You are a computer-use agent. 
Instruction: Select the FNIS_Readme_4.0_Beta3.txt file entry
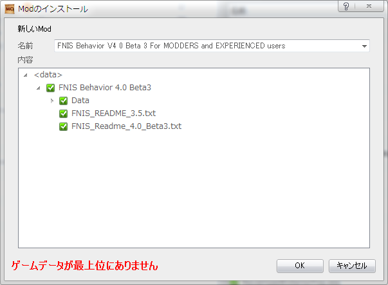[x=127, y=126]
